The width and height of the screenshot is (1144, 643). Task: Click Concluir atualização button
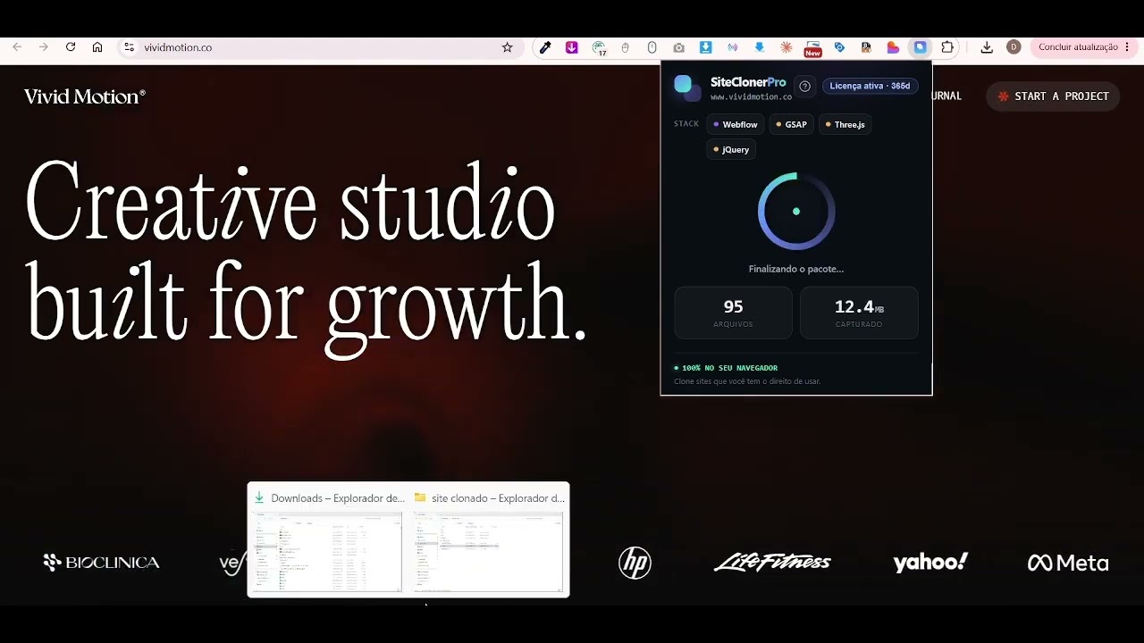pos(1084,47)
